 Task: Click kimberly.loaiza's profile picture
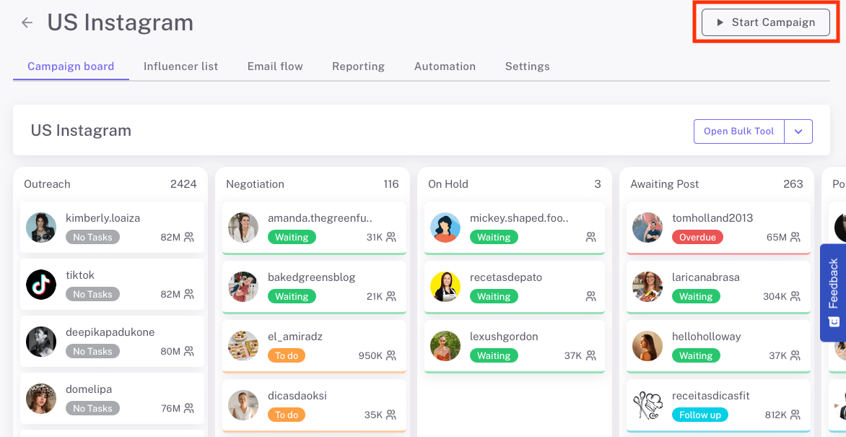pos(41,228)
